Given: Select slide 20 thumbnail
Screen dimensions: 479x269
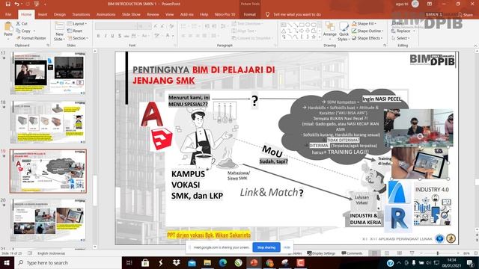Looking at the screenshot, I should pyautogui.click(x=49, y=220).
